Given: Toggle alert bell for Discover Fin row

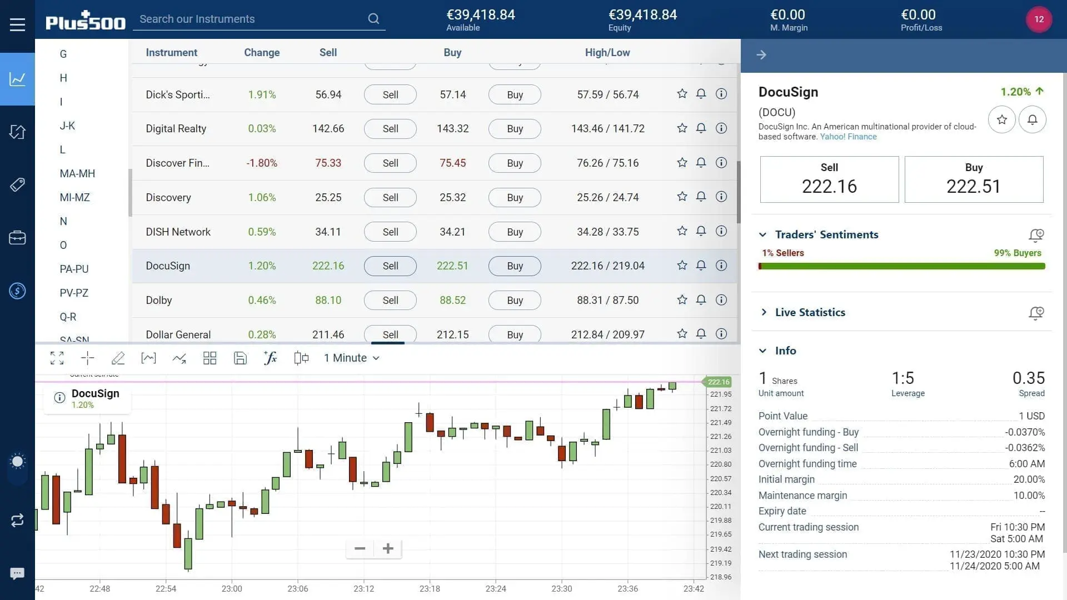Looking at the screenshot, I should [701, 163].
